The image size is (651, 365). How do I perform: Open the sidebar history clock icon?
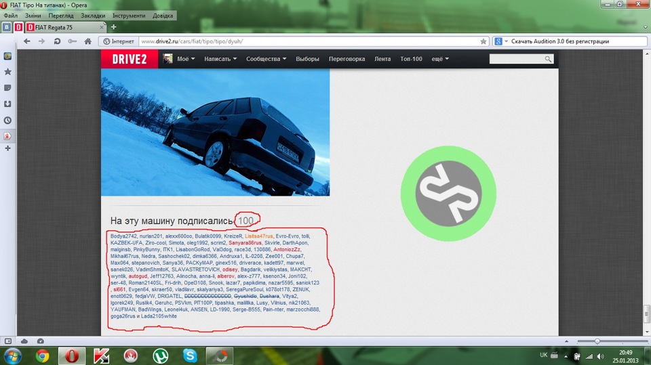pos(7,121)
